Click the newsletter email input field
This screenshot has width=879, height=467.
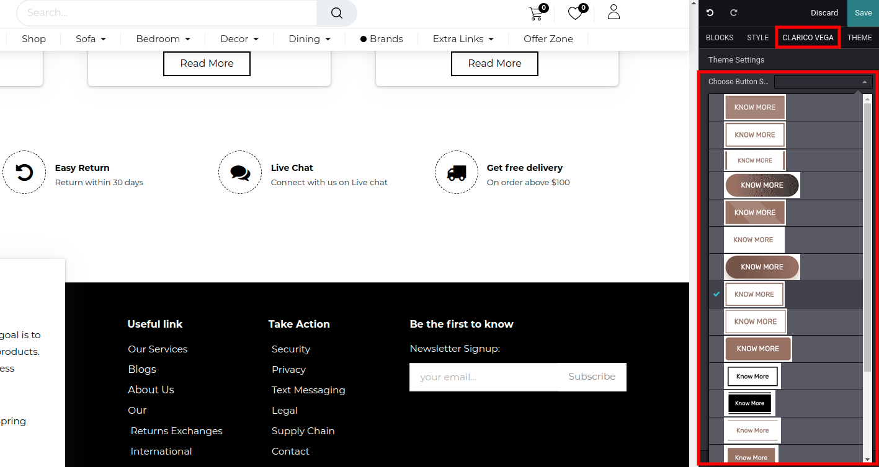point(483,377)
